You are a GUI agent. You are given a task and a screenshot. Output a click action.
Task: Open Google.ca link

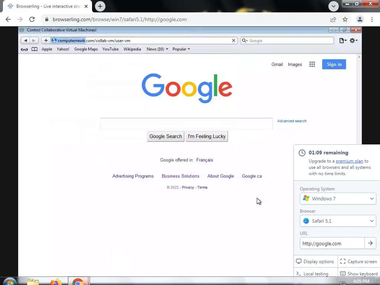(252, 176)
